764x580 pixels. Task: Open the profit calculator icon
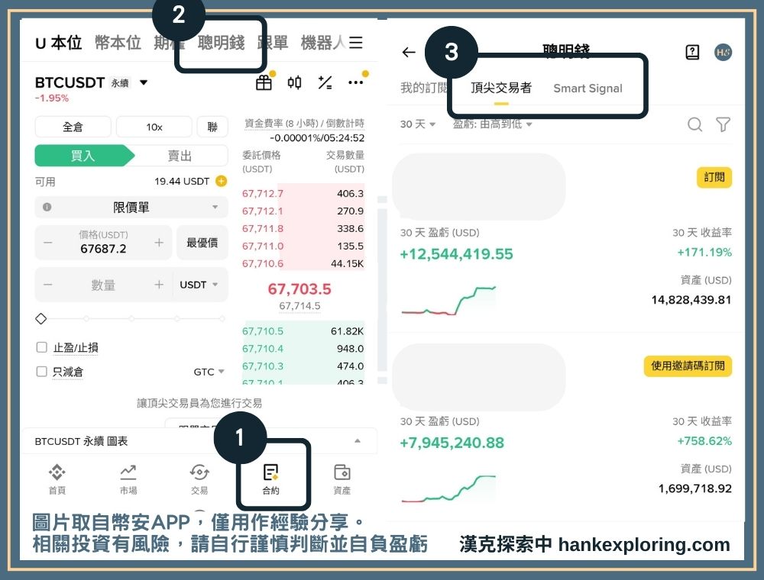325,82
